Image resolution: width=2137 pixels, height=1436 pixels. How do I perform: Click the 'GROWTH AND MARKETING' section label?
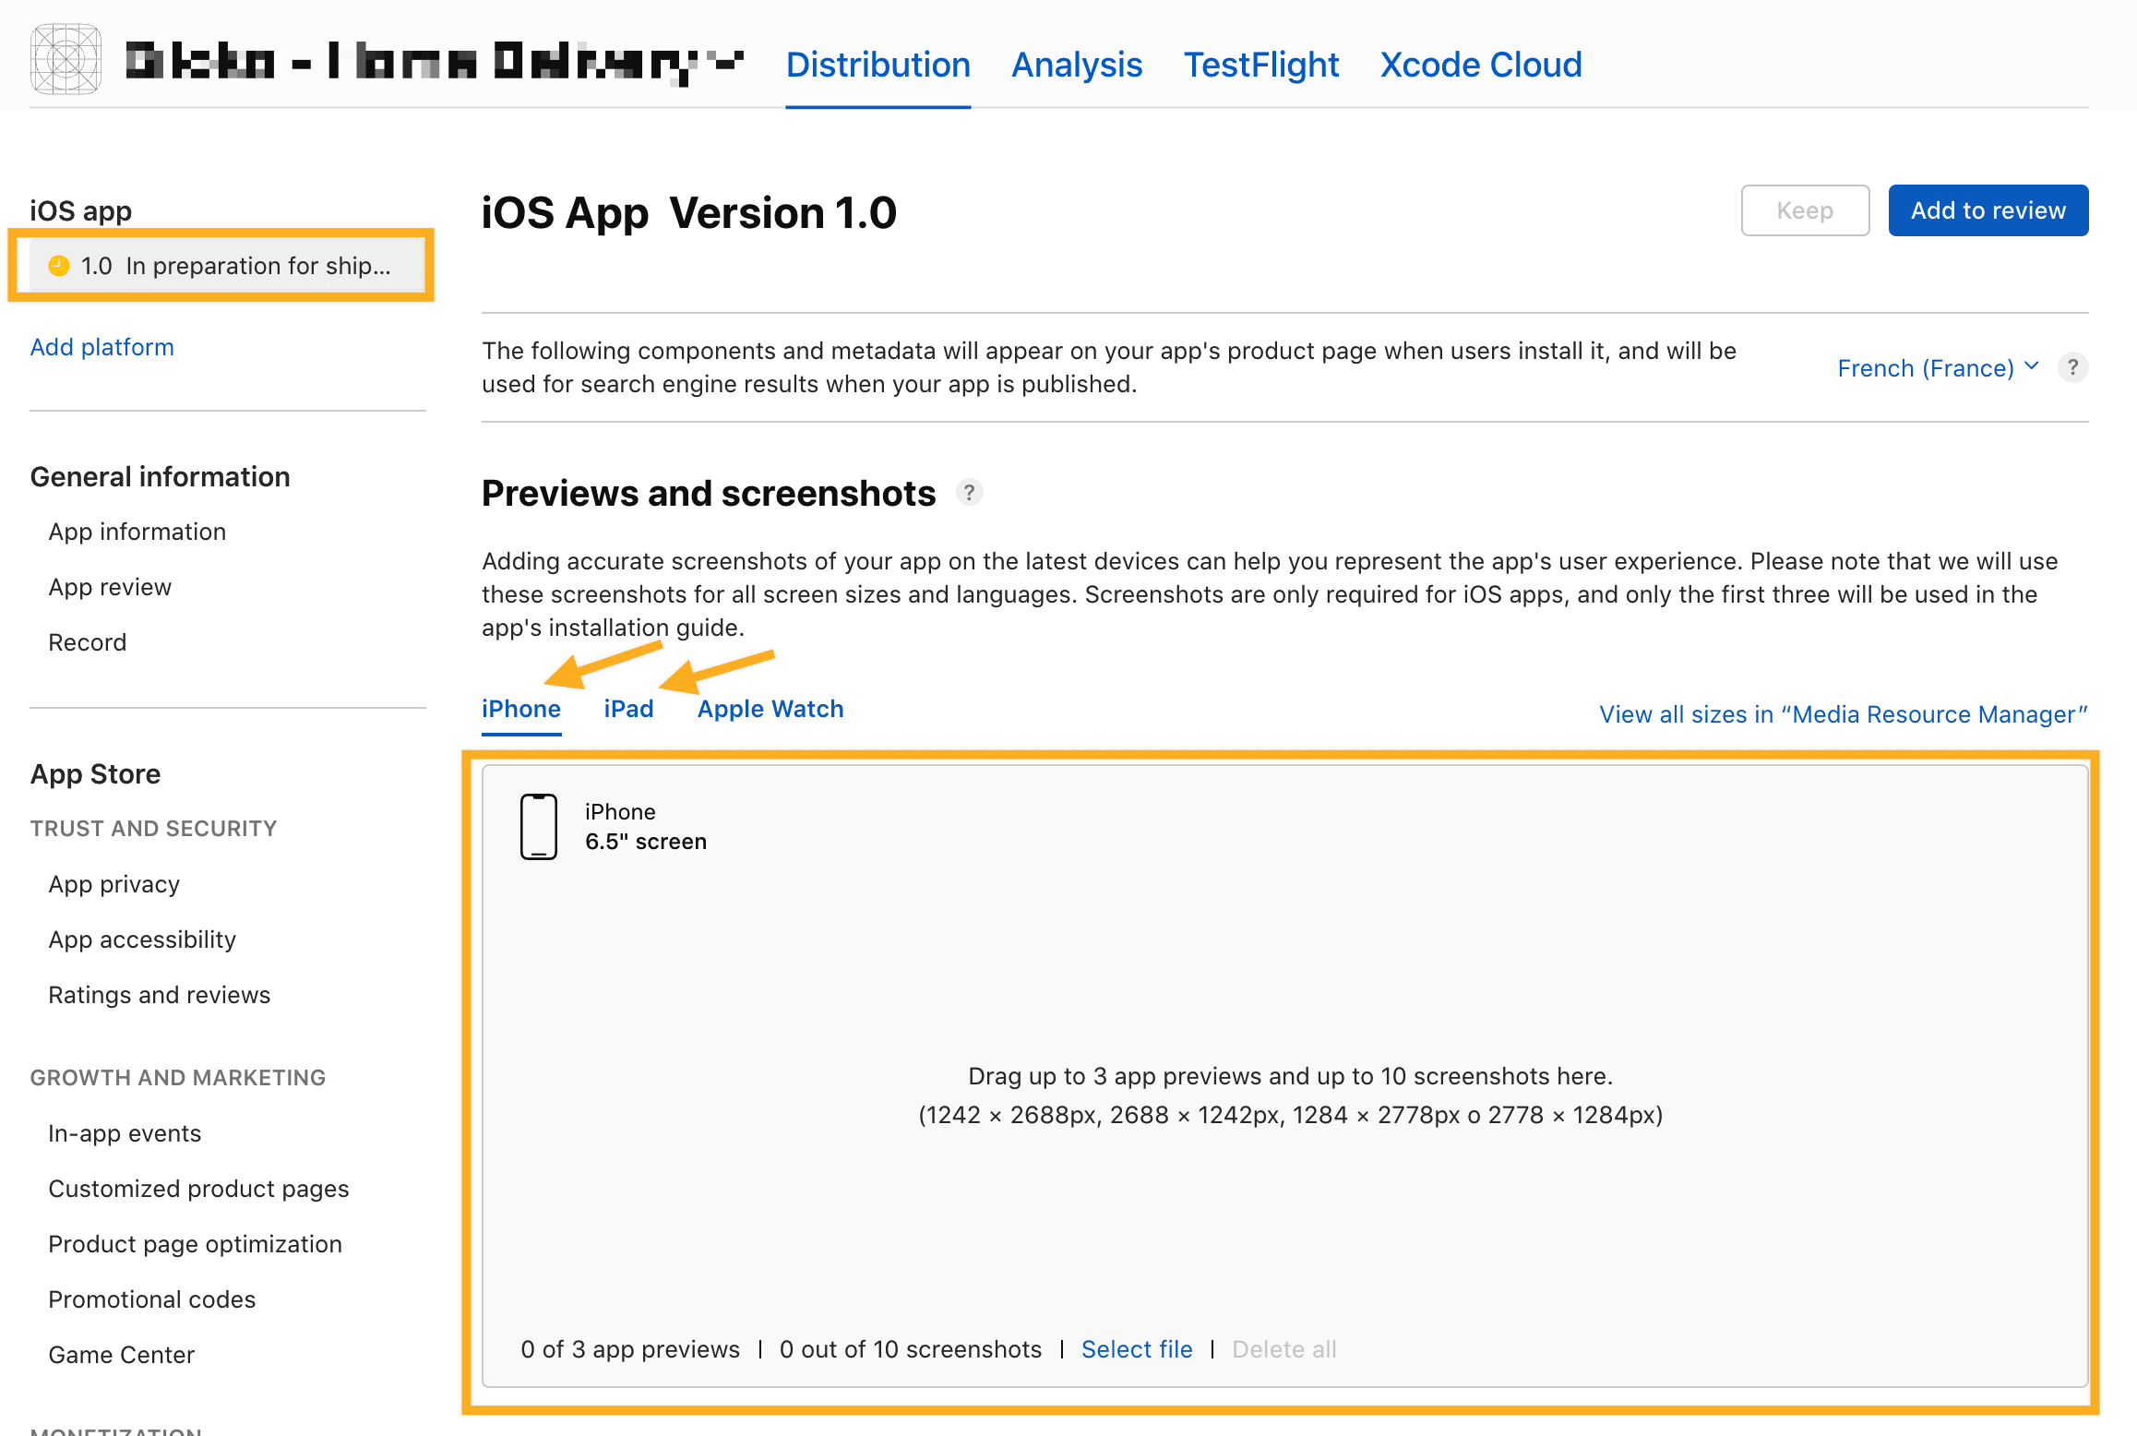178,1078
